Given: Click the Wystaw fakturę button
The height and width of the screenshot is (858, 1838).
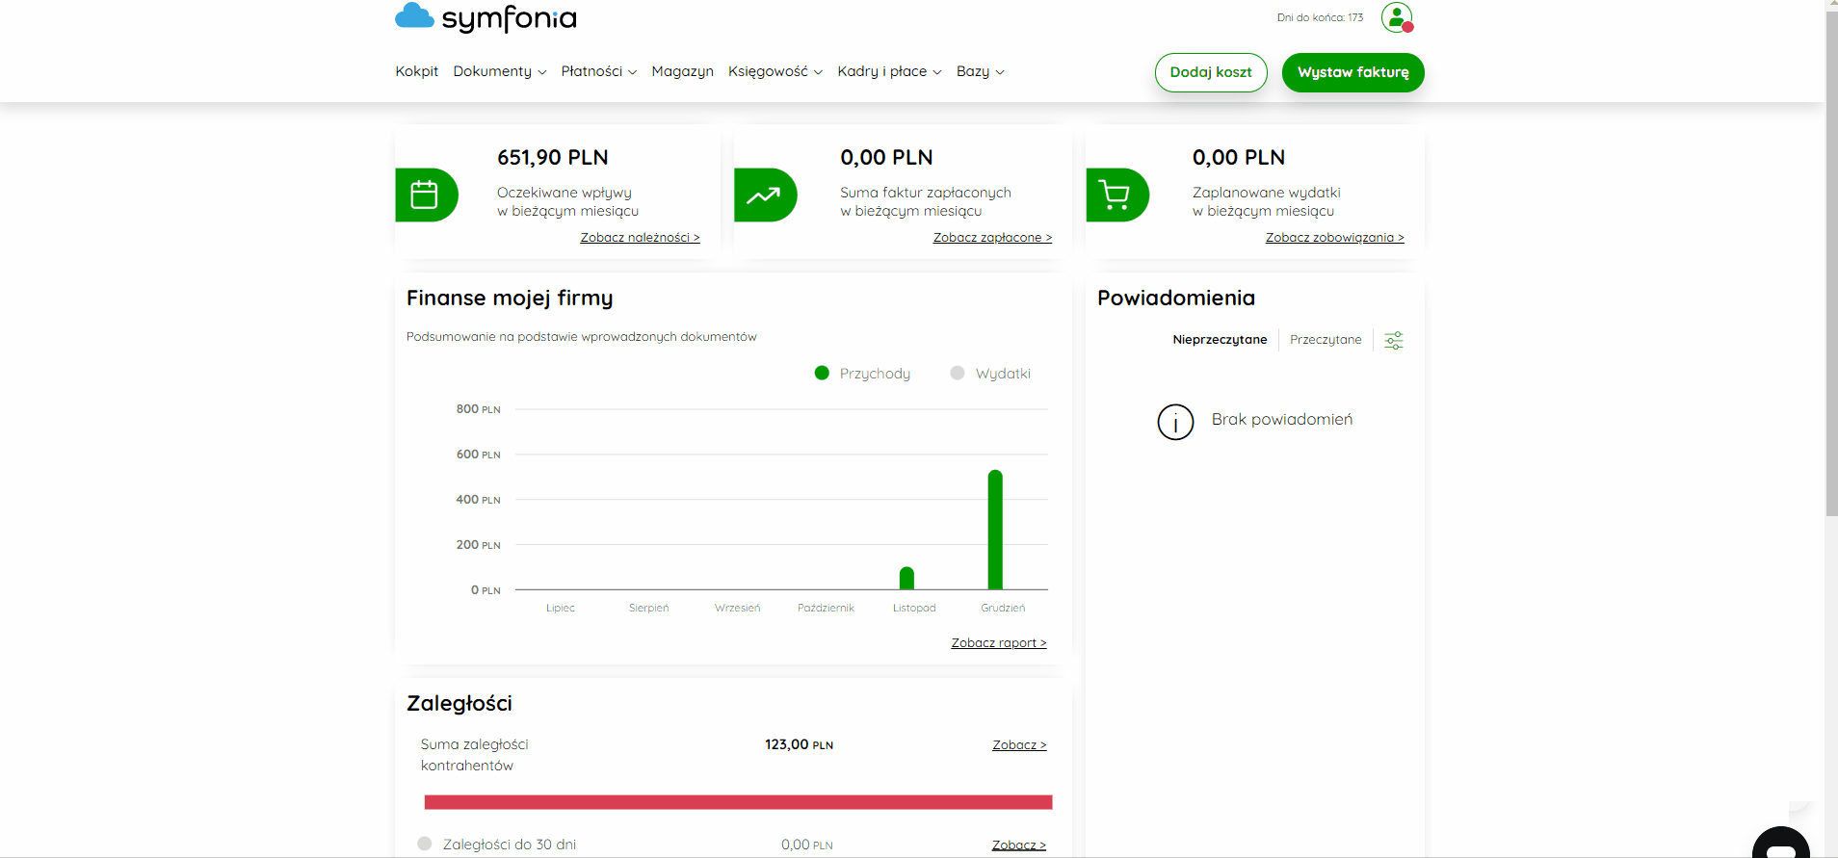Looking at the screenshot, I should [x=1352, y=72].
